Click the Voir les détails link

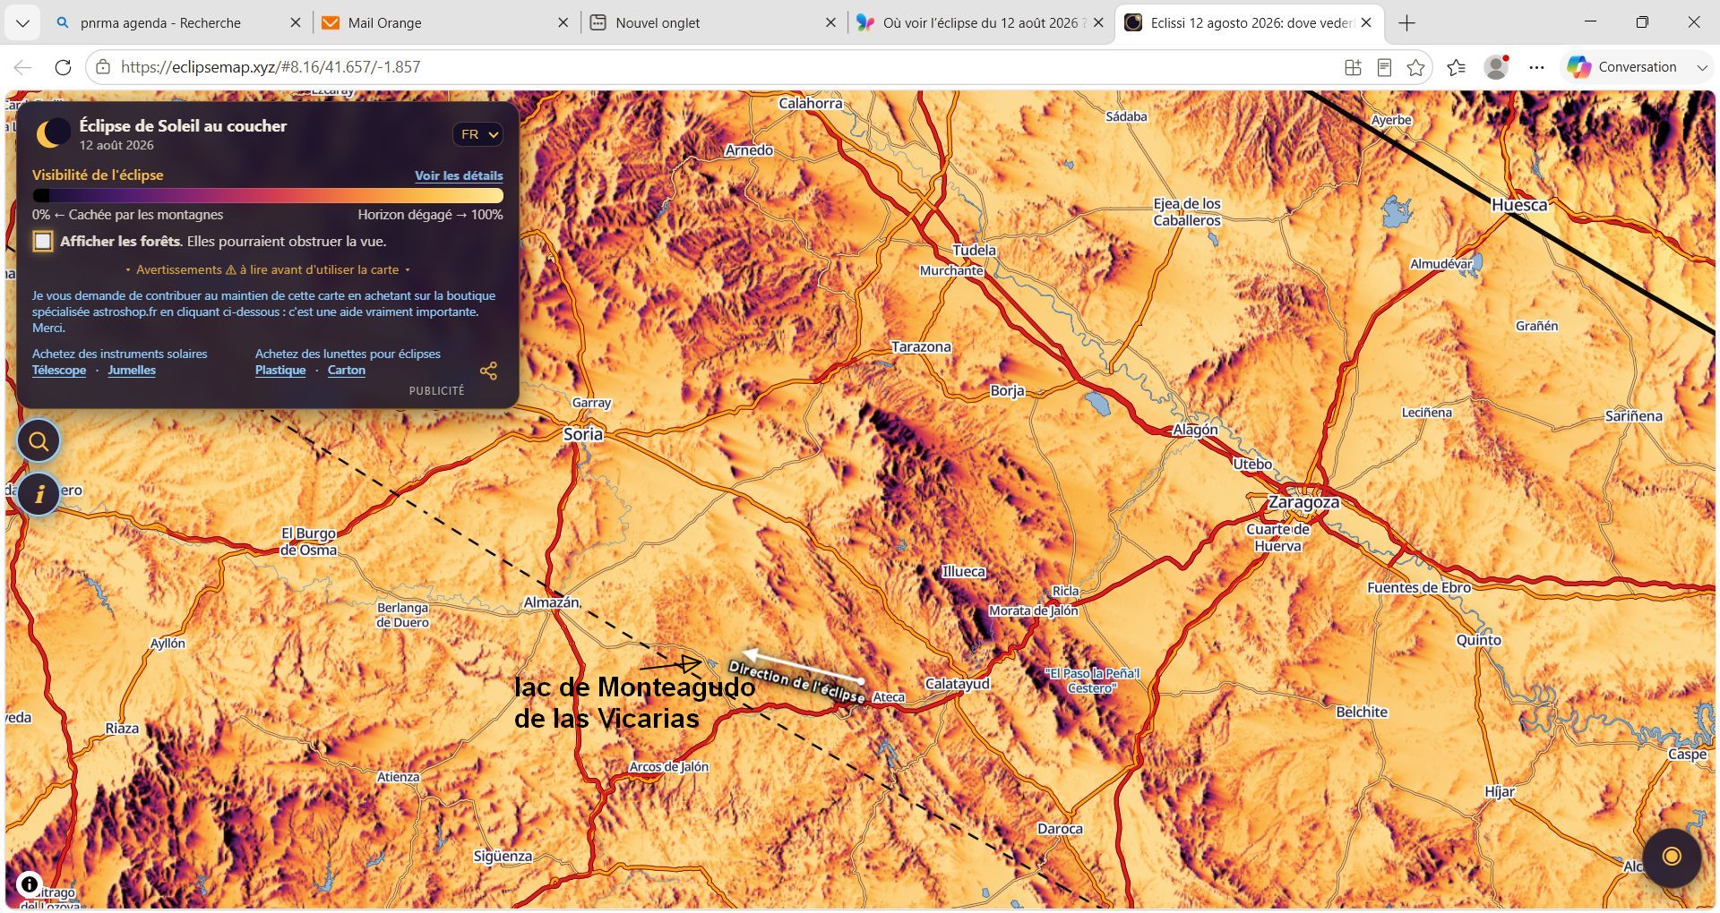459,175
